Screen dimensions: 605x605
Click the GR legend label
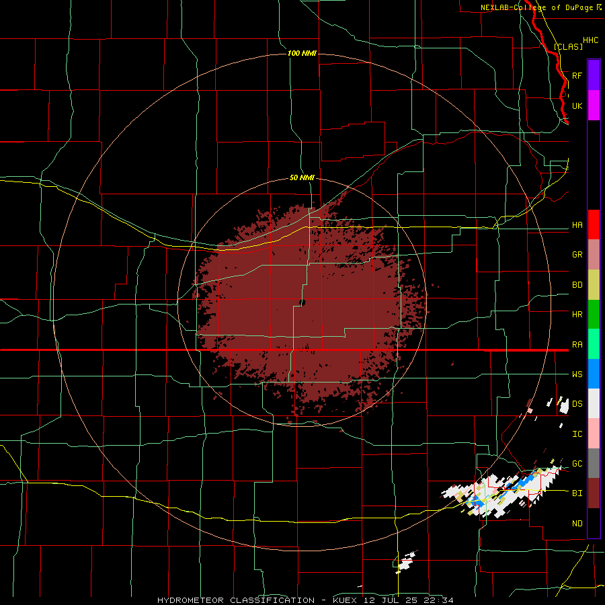pyautogui.click(x=577, y=255)
